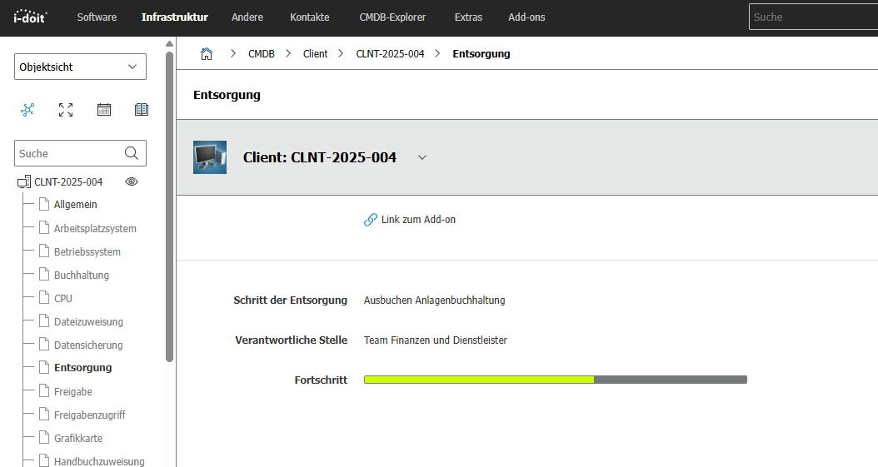
Task: Click page icon beside Allgemein
Action: pyautogui.click(x=44, y=204)
